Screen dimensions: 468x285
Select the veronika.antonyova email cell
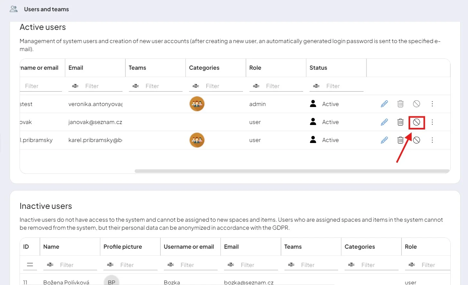click(x=95, y=104)
